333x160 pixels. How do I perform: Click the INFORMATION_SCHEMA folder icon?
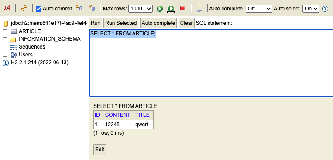pyautogui.click(x=13, y=39)
